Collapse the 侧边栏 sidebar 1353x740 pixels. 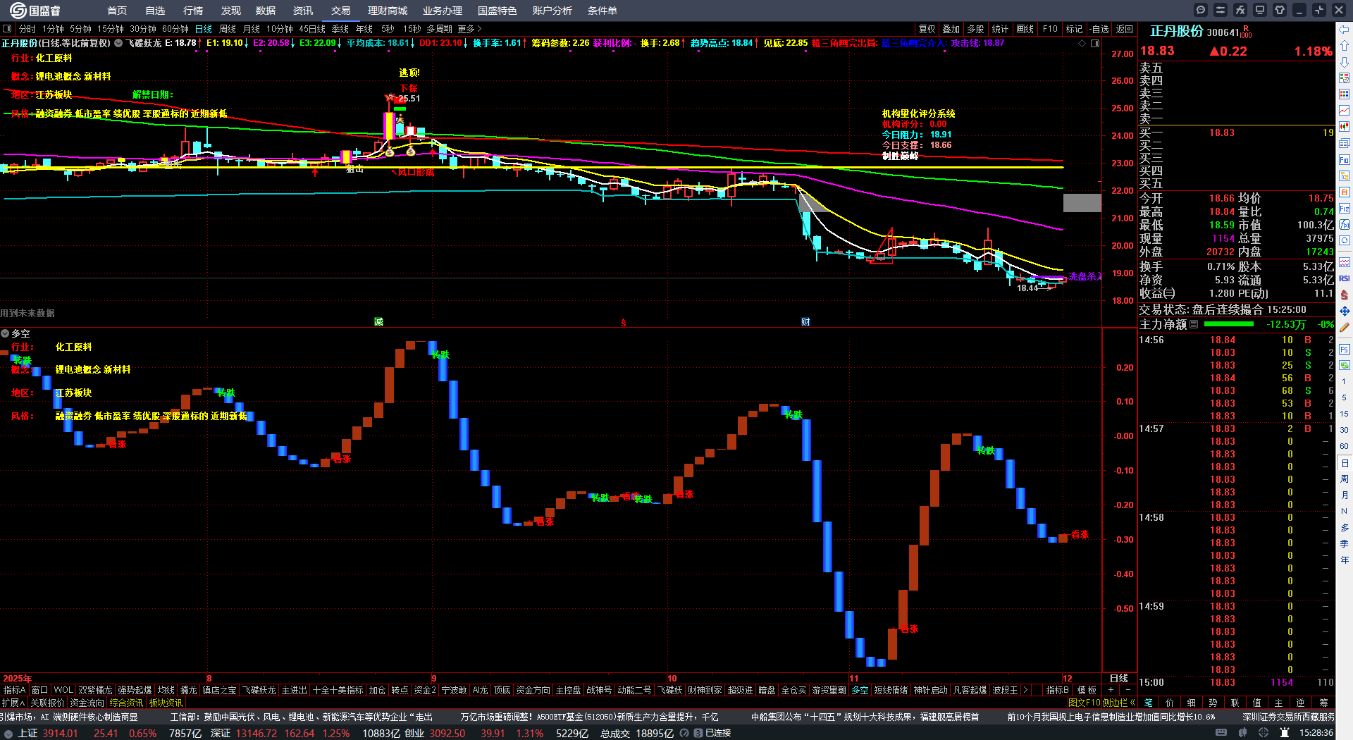point(1119,703)
